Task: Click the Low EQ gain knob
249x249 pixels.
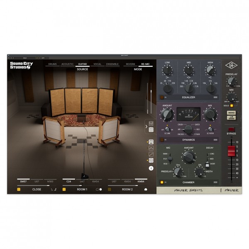Action: pyautogui.click(x=167, y=70)
